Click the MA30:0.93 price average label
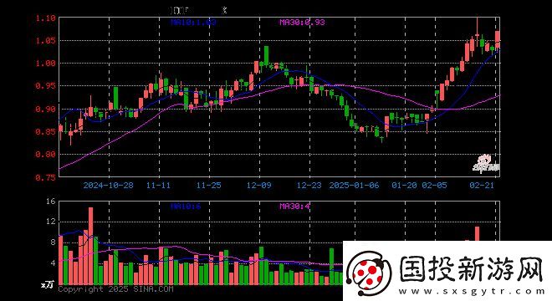Screen dimensions: 552x301 click(x=302, y=23)
